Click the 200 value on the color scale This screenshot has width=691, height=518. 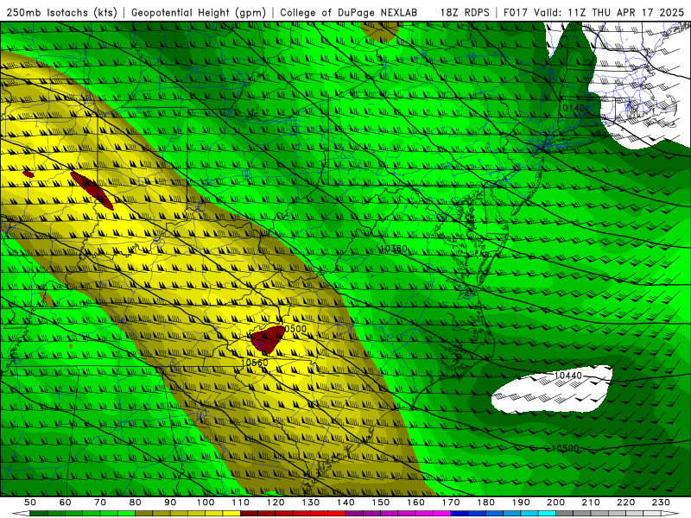coord(555,502)
